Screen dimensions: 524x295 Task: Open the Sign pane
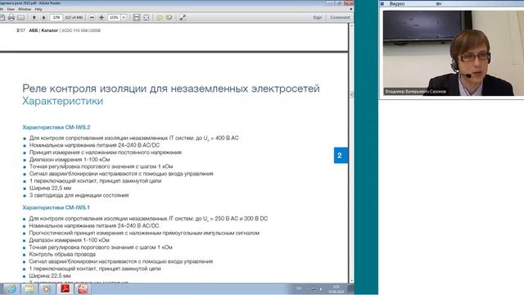[318, 17]
